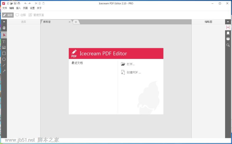The image size is (232, 144).
Task: Collapse the right panel with double arrow
Action: [228, 22]
